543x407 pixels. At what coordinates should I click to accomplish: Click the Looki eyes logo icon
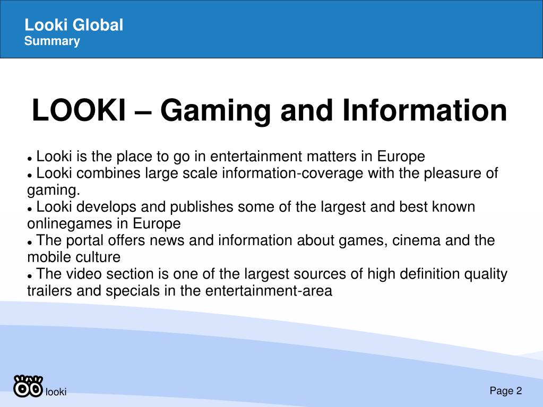28,386
